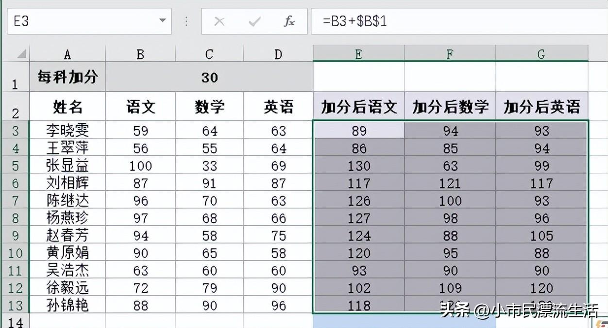Screen dimensions: 608x328
Task: Click the 语文 header cell
Action: [x=140, y=106]
